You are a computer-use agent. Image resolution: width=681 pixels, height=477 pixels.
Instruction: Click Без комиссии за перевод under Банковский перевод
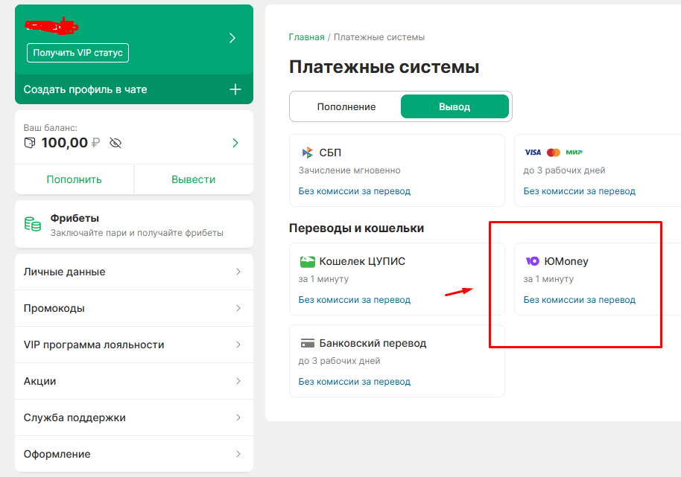(355, 382)
